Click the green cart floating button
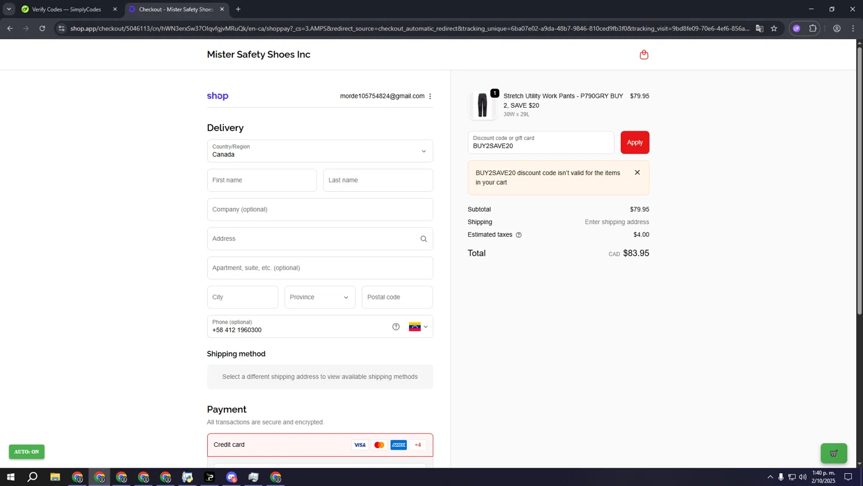 [x=834, y=453]
